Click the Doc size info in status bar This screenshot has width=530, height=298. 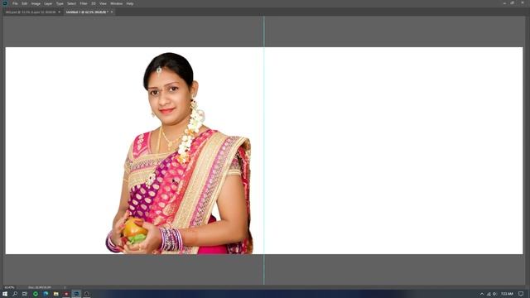click(40, 287)
